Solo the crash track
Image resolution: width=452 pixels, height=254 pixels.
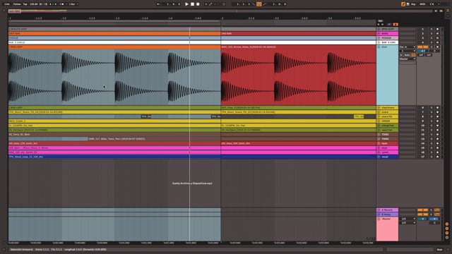(x=432, y=121)
